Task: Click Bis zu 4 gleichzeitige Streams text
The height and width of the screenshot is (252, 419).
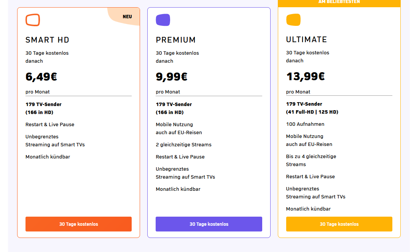Action: point(311,160)
